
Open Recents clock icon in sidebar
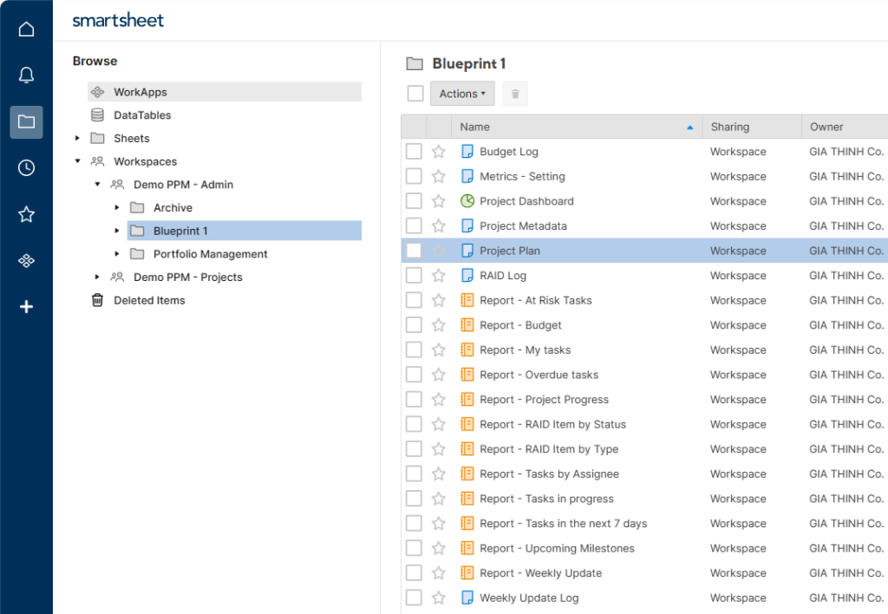click(x=26, y=168)
